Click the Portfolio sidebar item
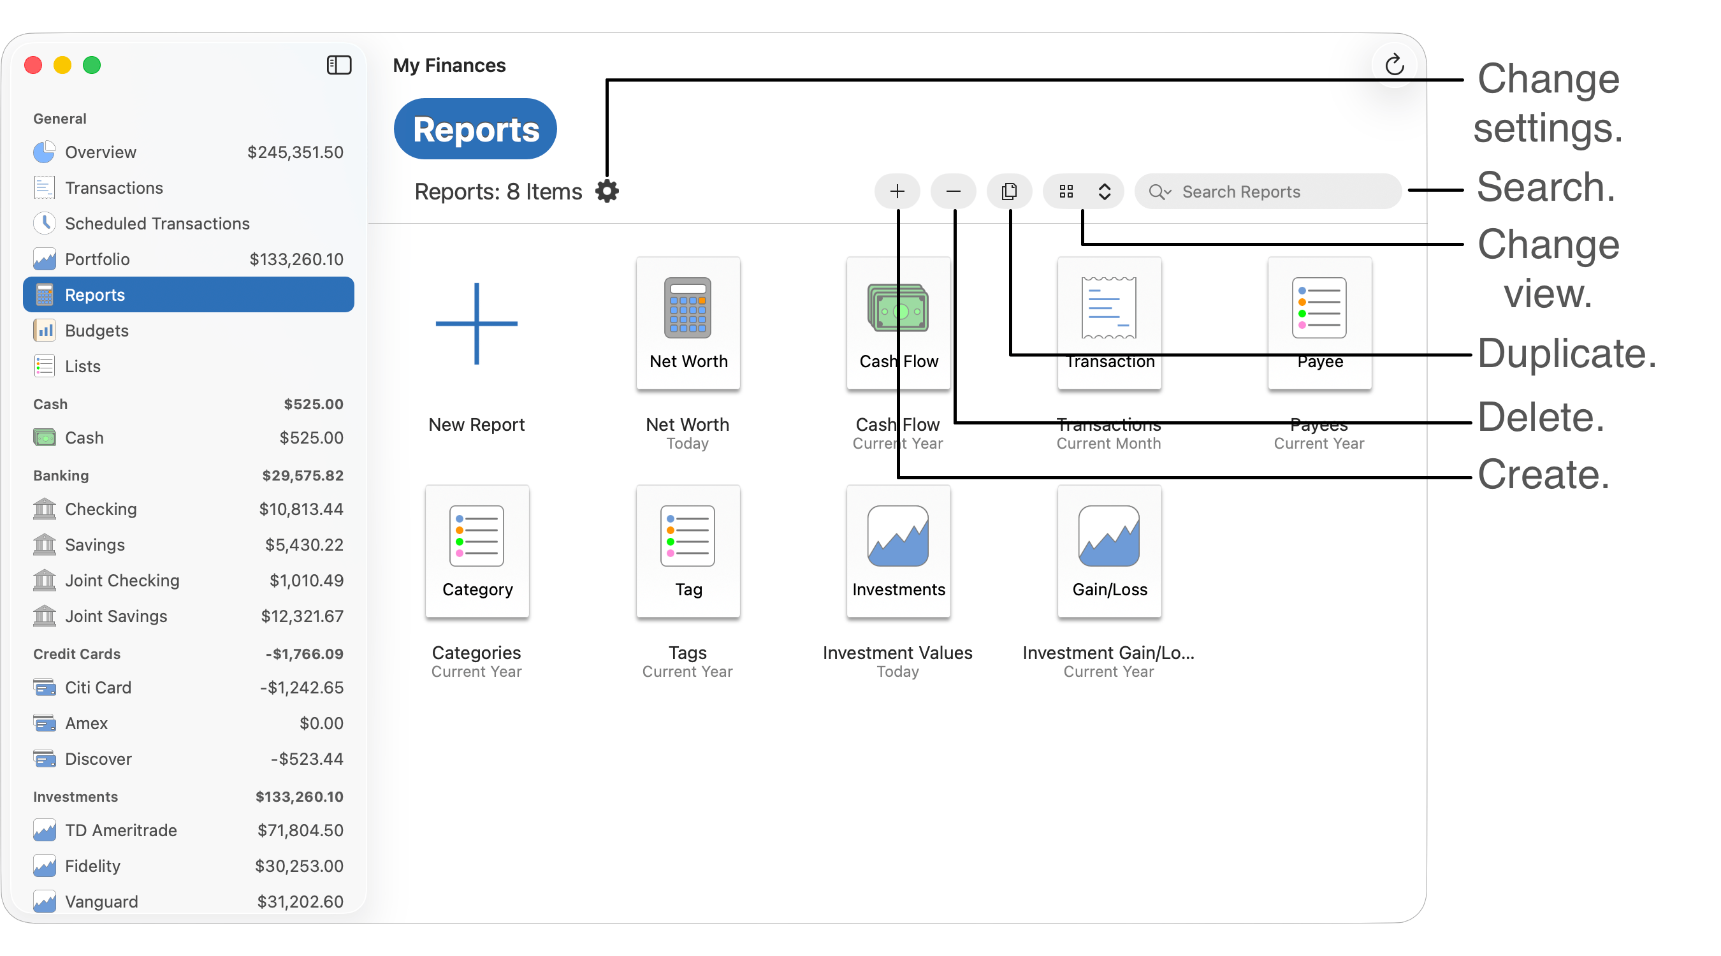Screen dimensions: 1721x956 coord(98,259)
